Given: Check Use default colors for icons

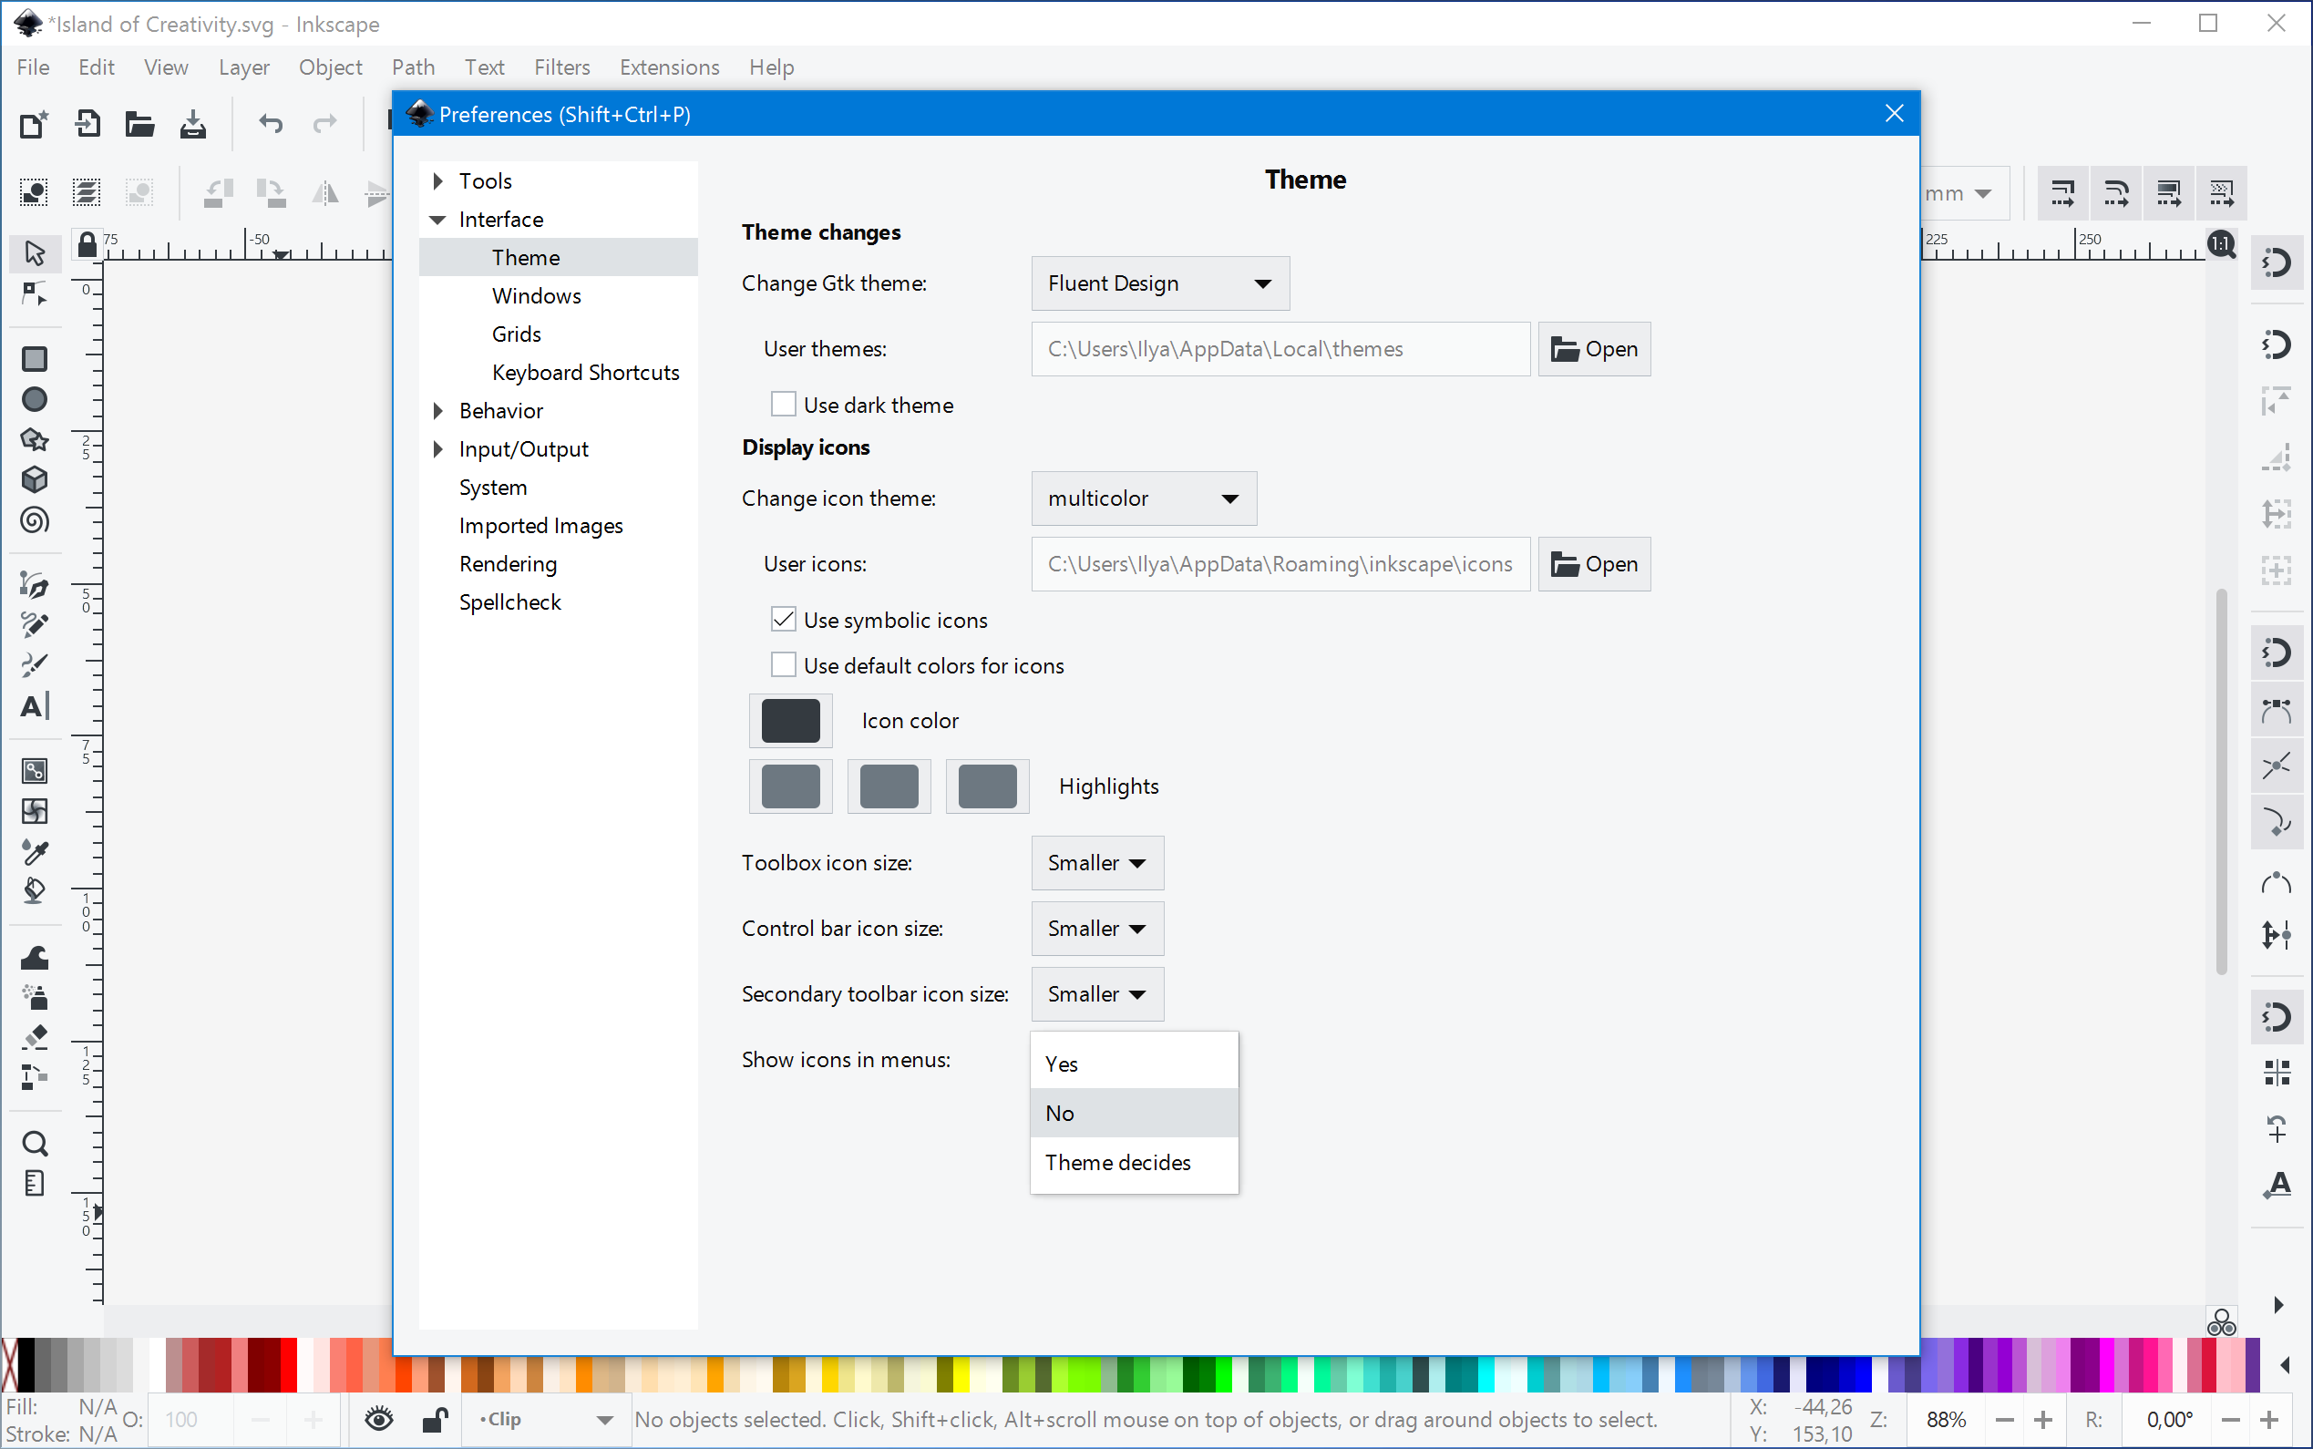Looking at the screenshot, I should point(784,664).
